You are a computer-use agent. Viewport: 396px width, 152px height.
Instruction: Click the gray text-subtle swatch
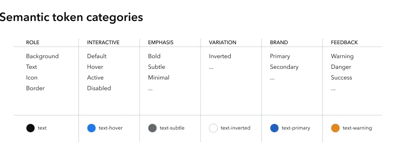pos(152,128)
